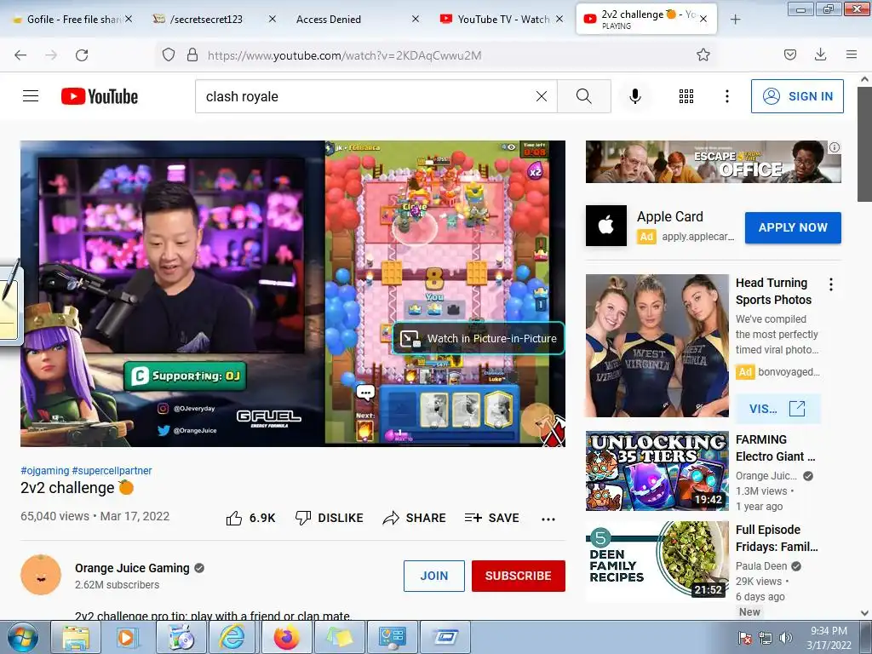Image resolution: width=872 pixels, height=654 pixels.
Task: Click the JOIN membership button
Action: [x=433, y=576]
